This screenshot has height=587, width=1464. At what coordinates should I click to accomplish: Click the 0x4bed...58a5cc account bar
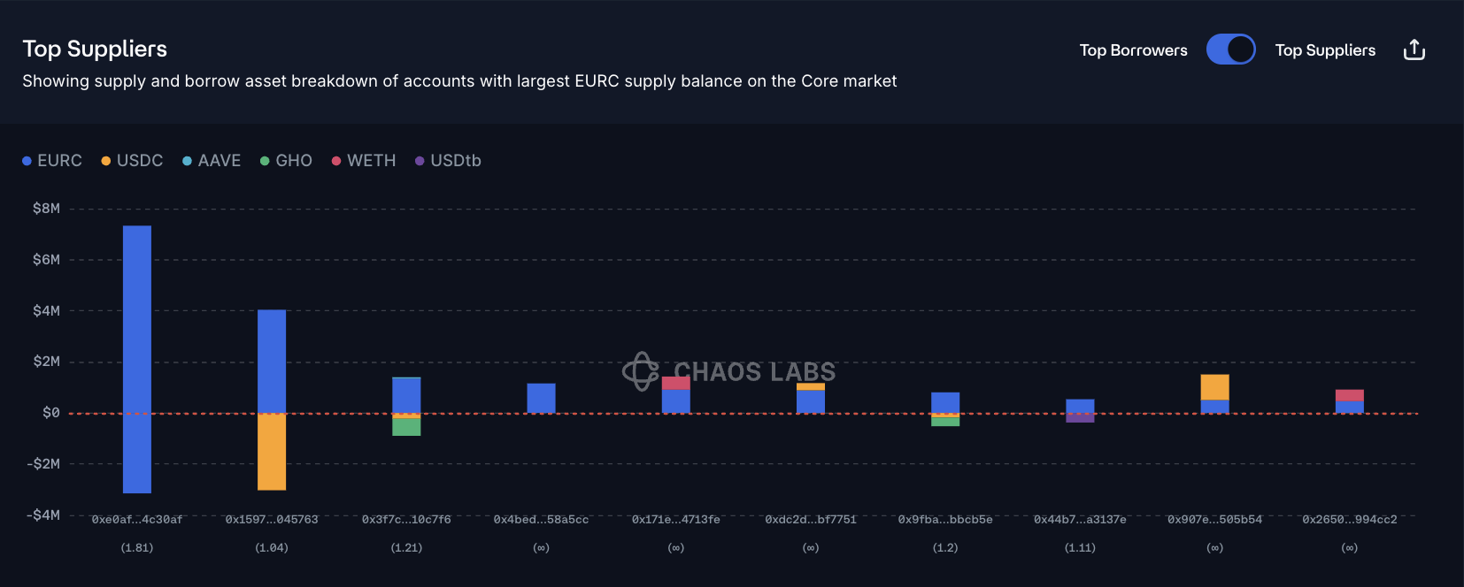[541, 398]
